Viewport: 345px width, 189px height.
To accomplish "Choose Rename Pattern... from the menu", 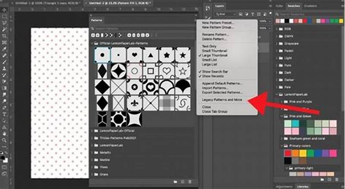I will [216, 35].
